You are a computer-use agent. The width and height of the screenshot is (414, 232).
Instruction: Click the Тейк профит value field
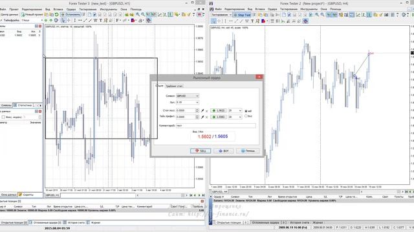tap(186, 117)
